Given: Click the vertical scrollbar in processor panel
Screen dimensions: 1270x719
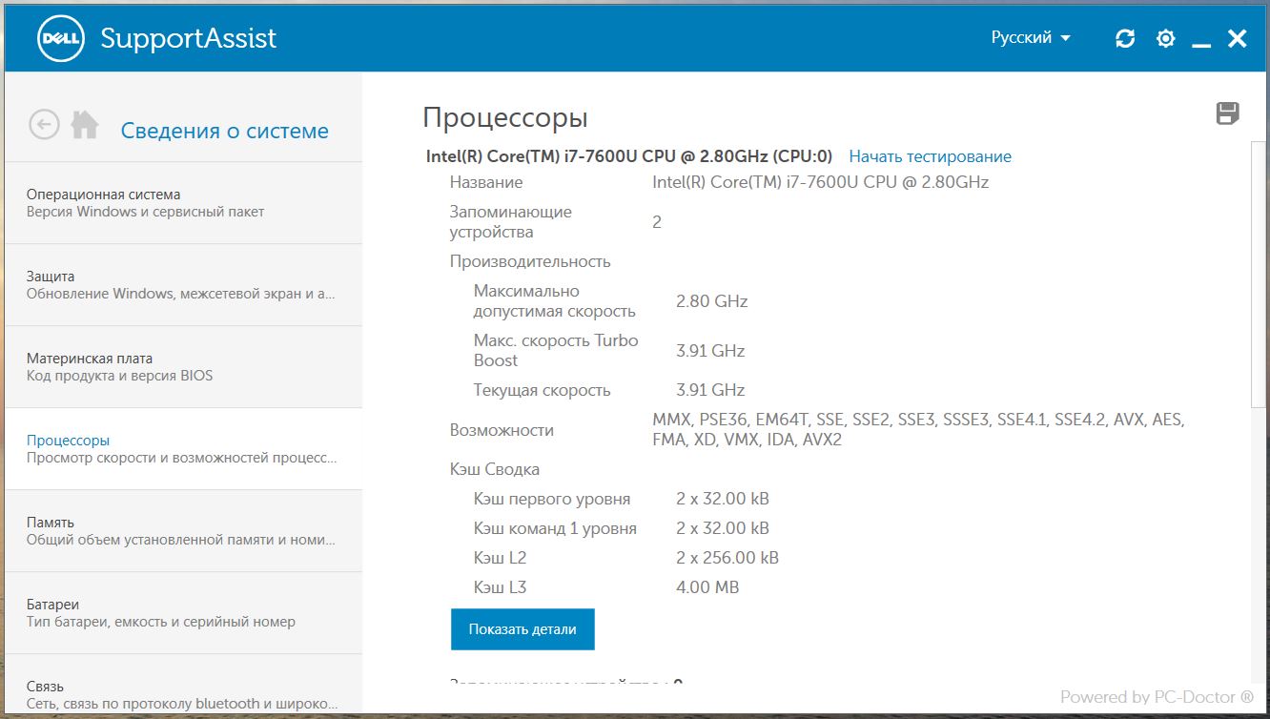Looking at the screenshot, I should point(1260,277).
